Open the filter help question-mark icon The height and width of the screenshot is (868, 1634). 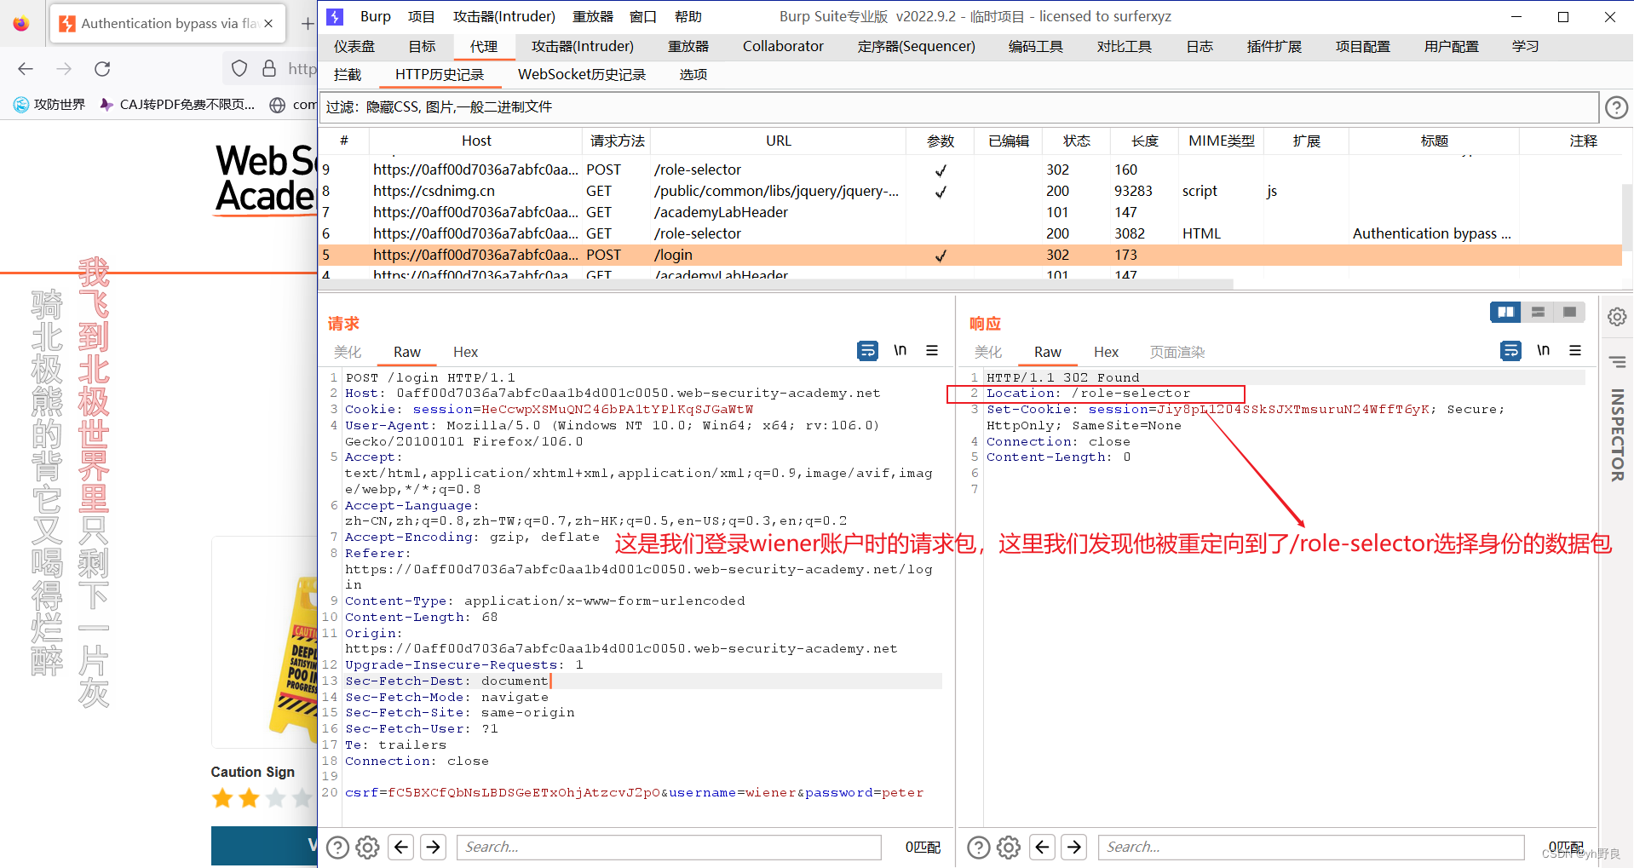[1616, 107]
